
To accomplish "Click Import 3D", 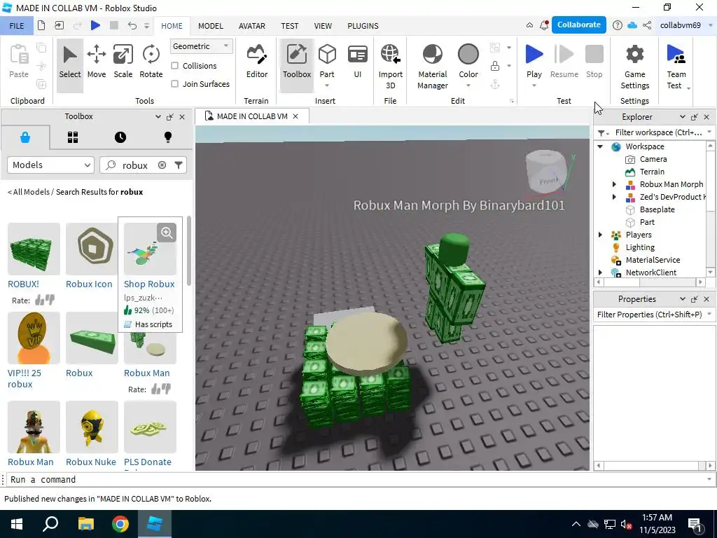I will click(x=391, y=67).
